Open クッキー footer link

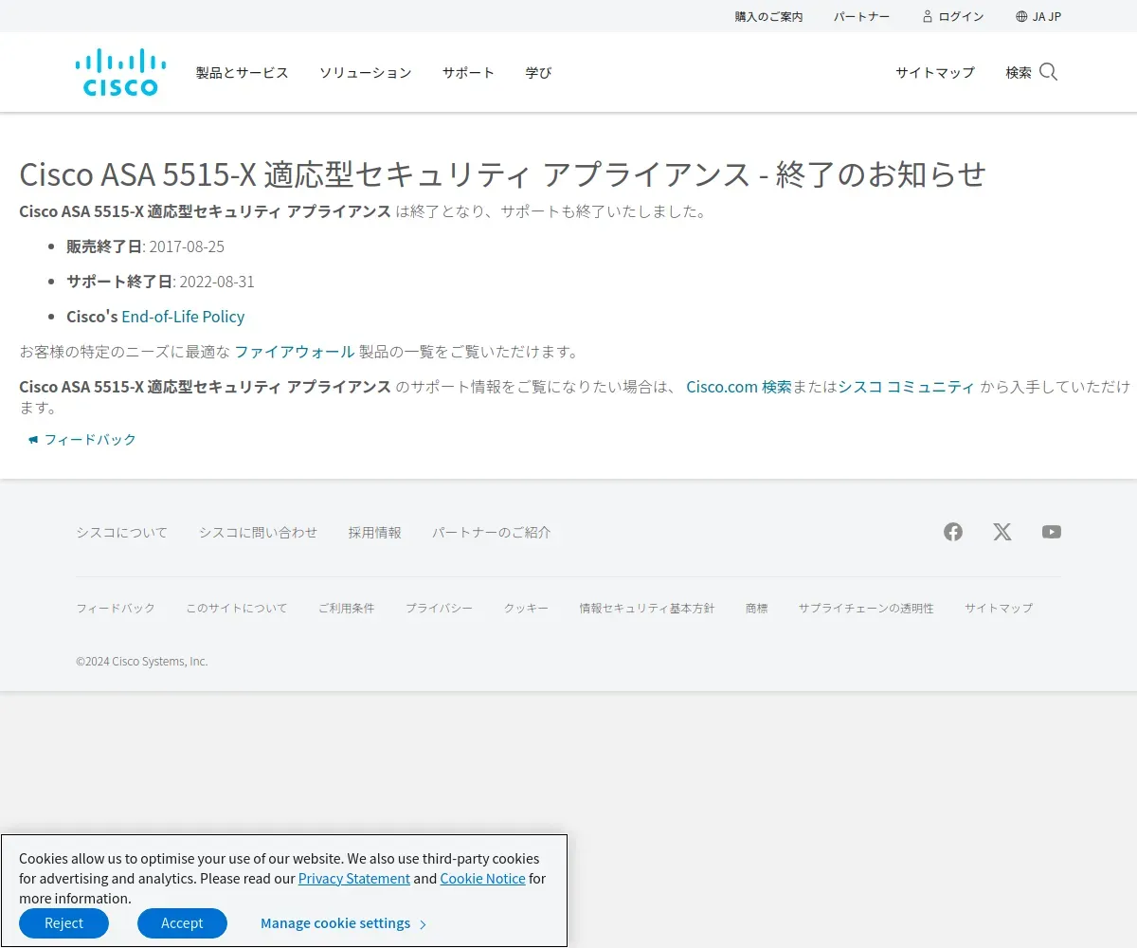coord(526,608)
